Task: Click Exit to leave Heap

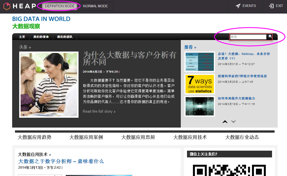Action: (x=276, y=6)
